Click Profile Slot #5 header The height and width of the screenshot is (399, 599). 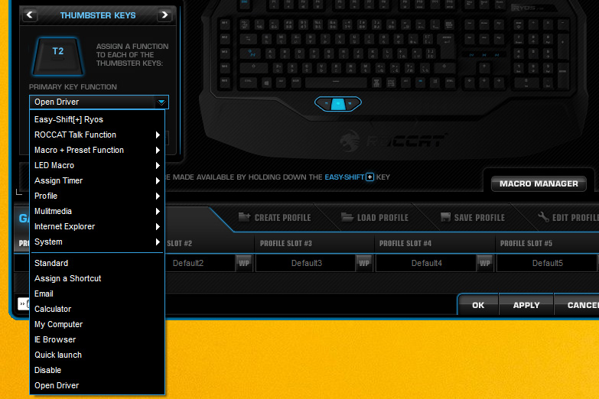(x=526, y=243)
